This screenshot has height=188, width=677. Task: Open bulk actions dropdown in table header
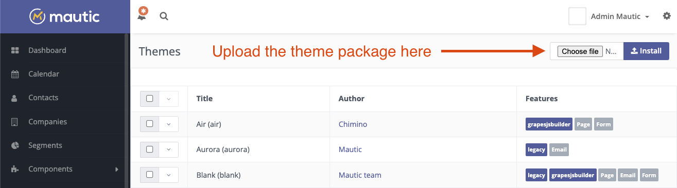coord(169,99)
